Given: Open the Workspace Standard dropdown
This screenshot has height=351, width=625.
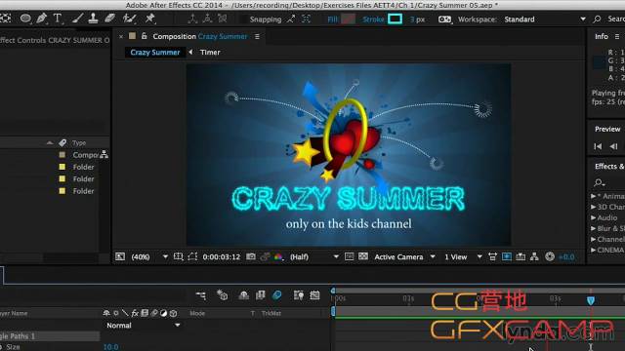Looking at the screenshot, I should (545, 19).
